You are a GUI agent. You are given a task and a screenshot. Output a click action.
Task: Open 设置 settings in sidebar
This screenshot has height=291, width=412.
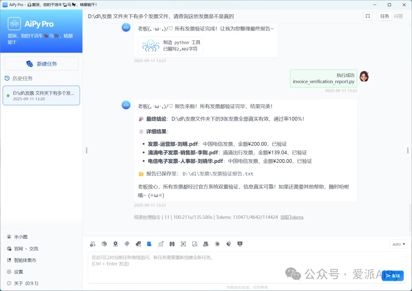coord(18,272)
